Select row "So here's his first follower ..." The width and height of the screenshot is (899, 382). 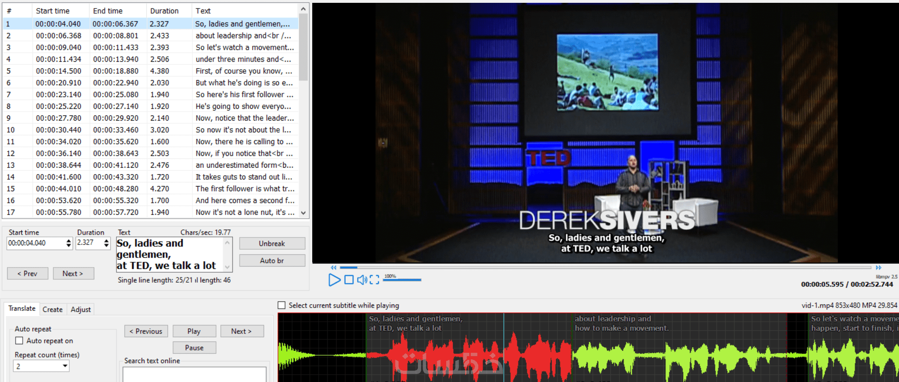coord(151,94)
